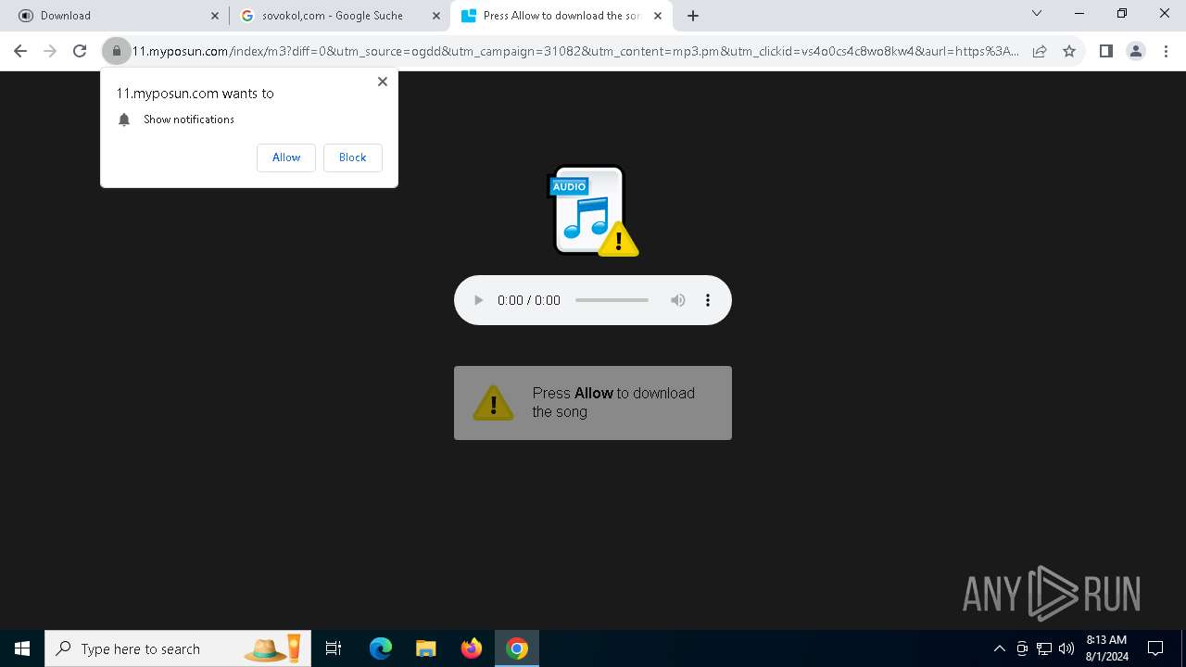Open the taskbar clock and date
Image resolution: width=1186 pixels, height=667 pixels.
[x=1106, y=648]
